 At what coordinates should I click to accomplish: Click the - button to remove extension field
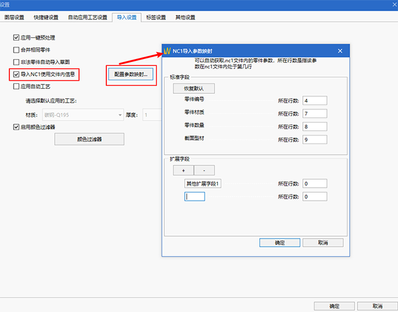[205, 170]
